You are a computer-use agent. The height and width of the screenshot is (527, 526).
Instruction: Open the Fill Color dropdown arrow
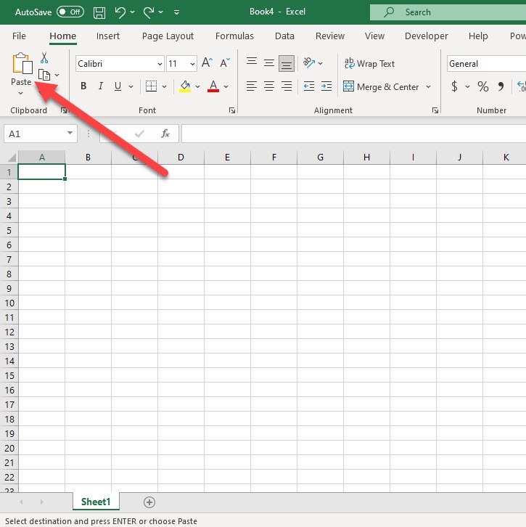click(x=198, y=86)
